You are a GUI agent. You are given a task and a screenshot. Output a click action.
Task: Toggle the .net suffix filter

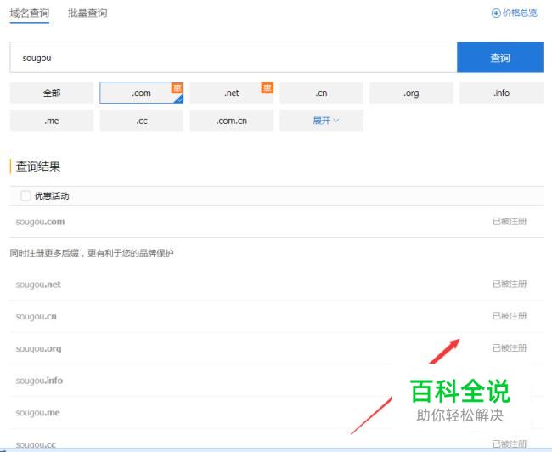click(232, 93)
